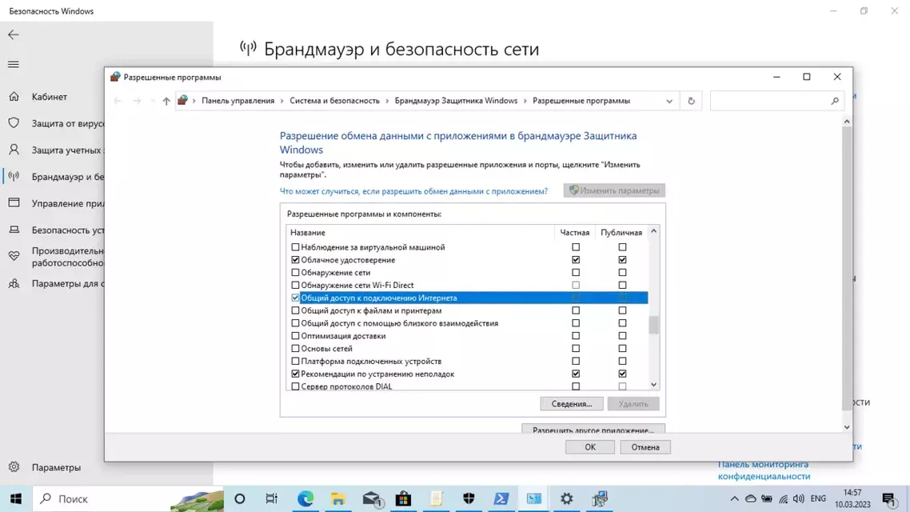
Task: Click the programs list scrollbar thumb
Action: [x=653, y=325]
